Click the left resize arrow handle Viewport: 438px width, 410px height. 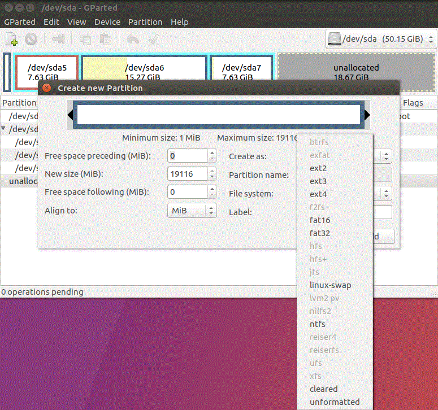click(x=70, y=115)
